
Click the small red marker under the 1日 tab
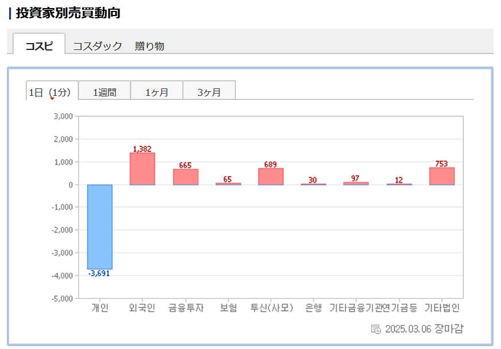click(x=52, y=99)
